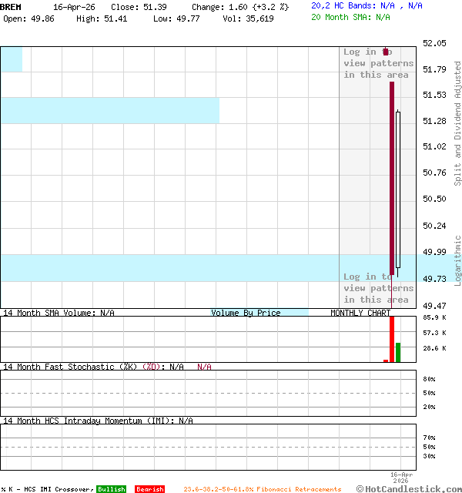462x493 pixels.
Task: Click the '14 Month Fast Stochastic' heading
Action: pyautogui.click(x=69, y=367)
